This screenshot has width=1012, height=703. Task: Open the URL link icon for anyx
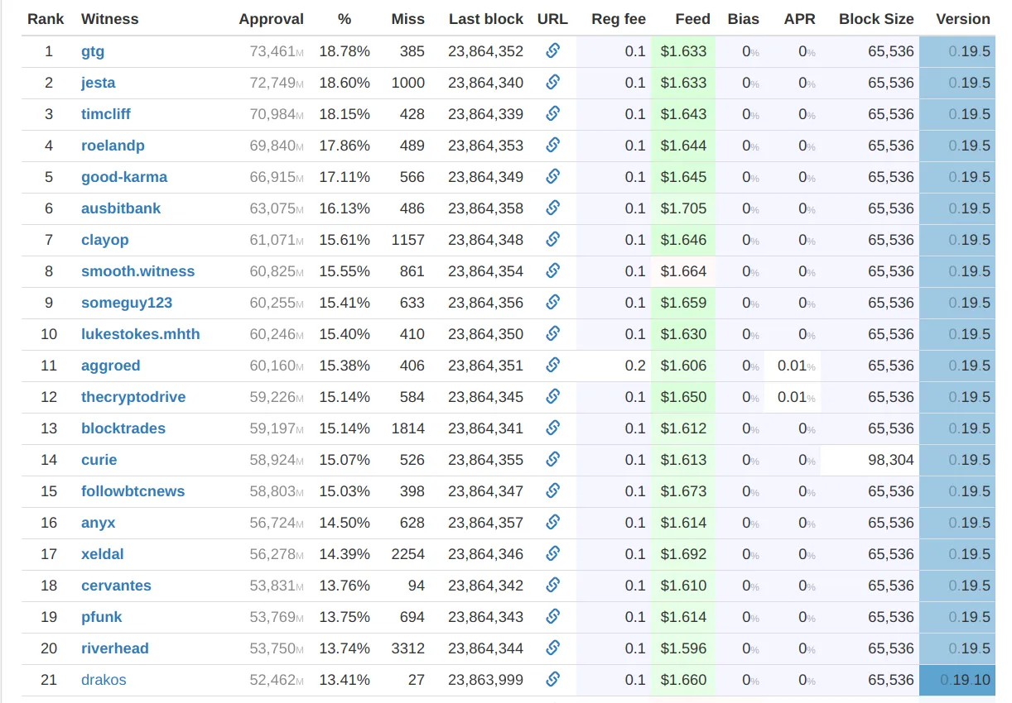pyautogui.click(x=553, y=522)
